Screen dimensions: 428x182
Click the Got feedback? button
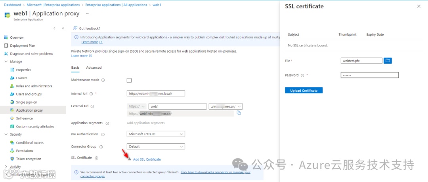86,28
